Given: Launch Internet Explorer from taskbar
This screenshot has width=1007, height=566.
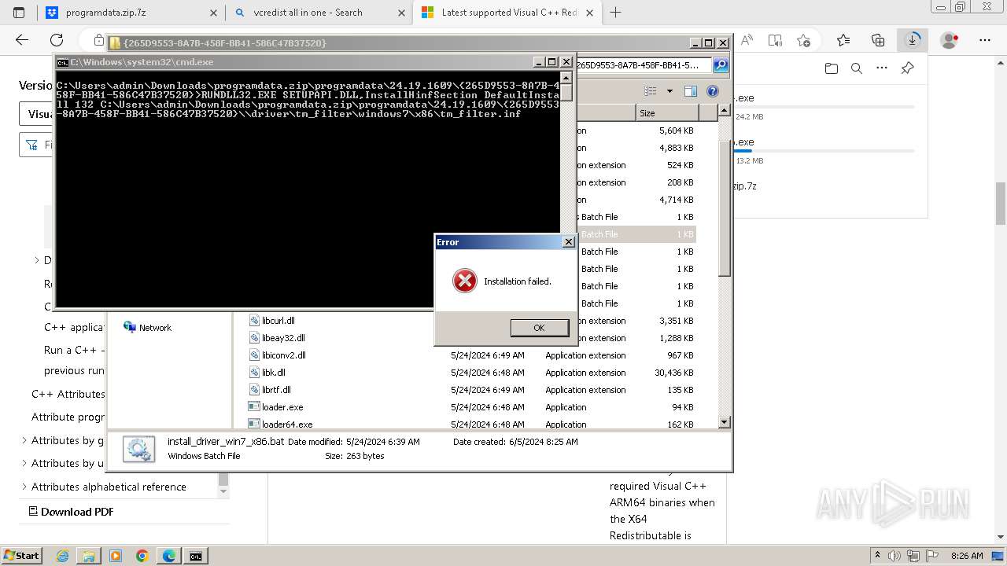Looking at the screenshot, I should click(x=63, y=556).
